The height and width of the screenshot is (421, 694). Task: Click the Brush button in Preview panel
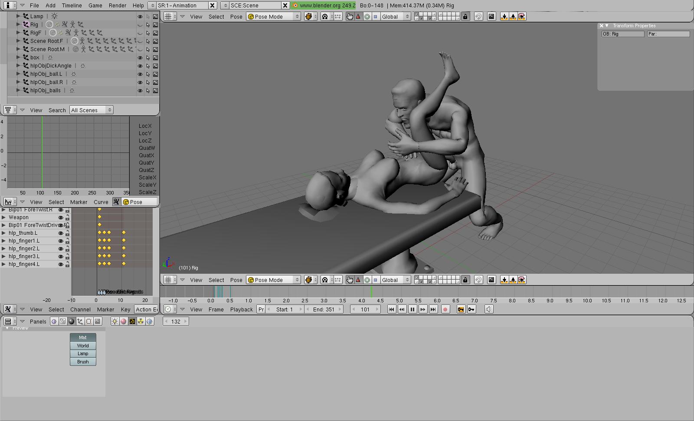tap(83, 362)
